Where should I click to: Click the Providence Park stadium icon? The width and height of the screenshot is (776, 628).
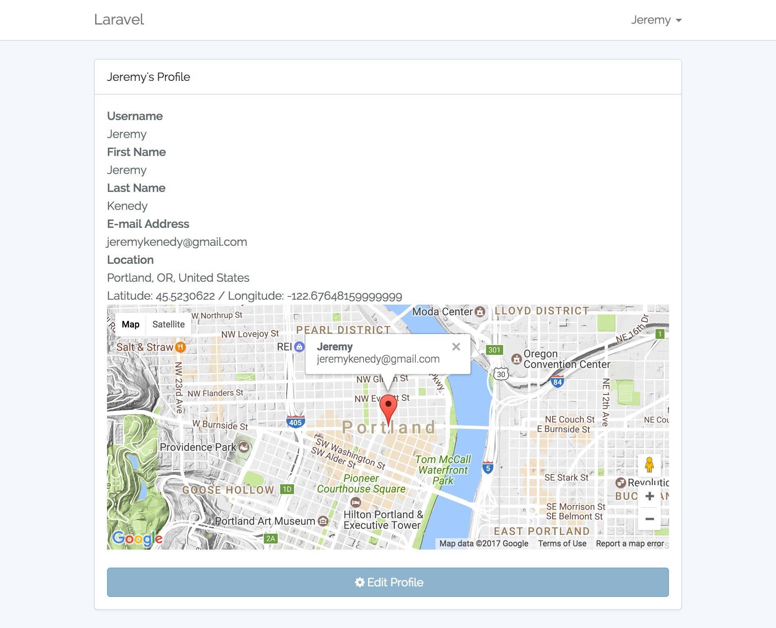point(244,447)
